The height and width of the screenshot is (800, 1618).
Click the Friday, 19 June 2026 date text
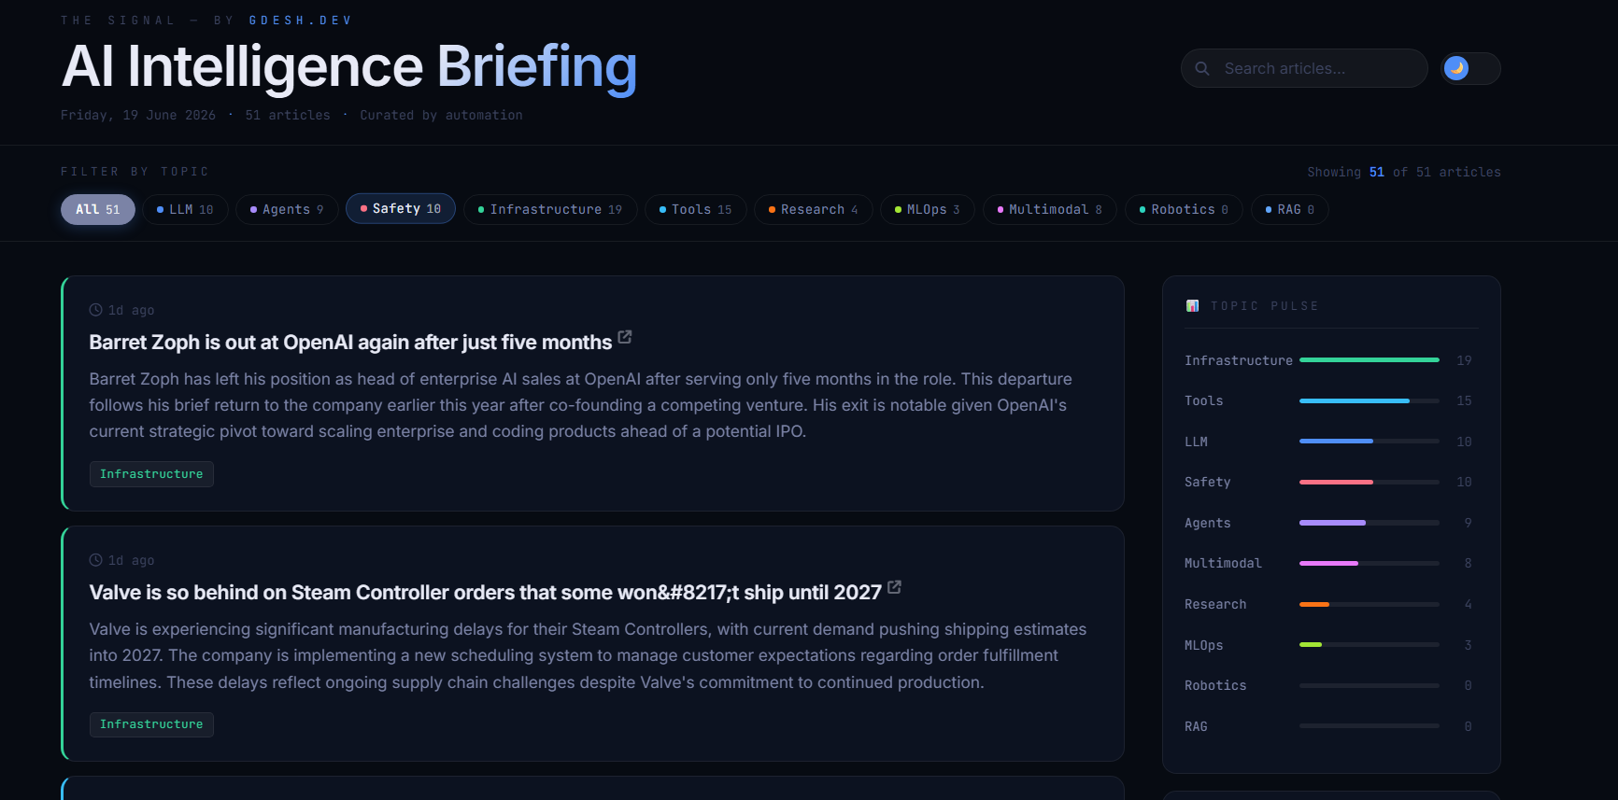138,115
